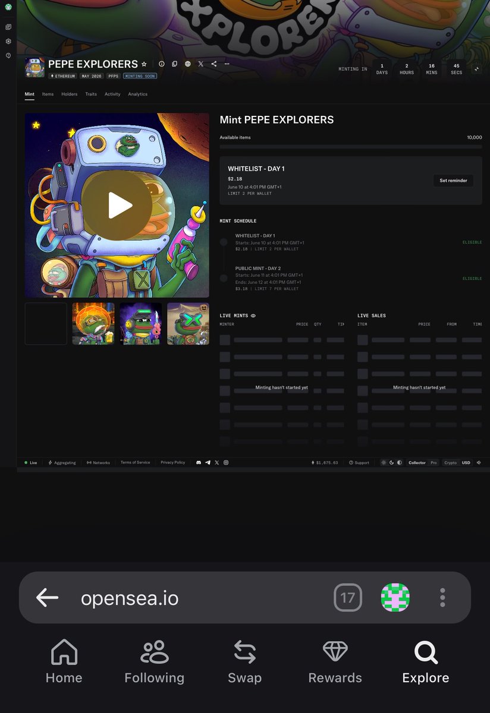Open Support in footer
This screenshot has height=713, width=490.
pyautogui.click(x=359, y=462)
